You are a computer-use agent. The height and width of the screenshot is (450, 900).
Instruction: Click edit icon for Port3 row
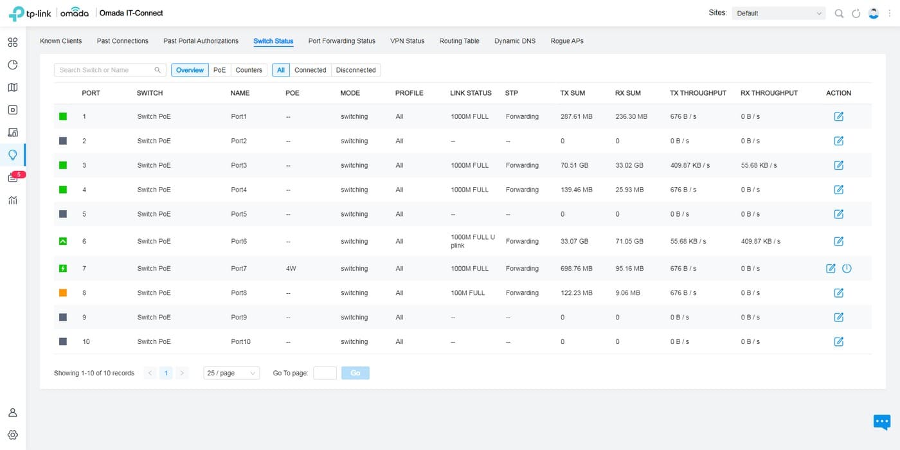click(x=838, y=165)
